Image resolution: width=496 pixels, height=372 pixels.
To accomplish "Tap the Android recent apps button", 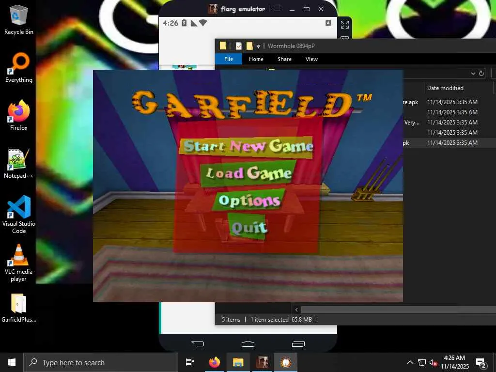I will (x=298, y=344).
